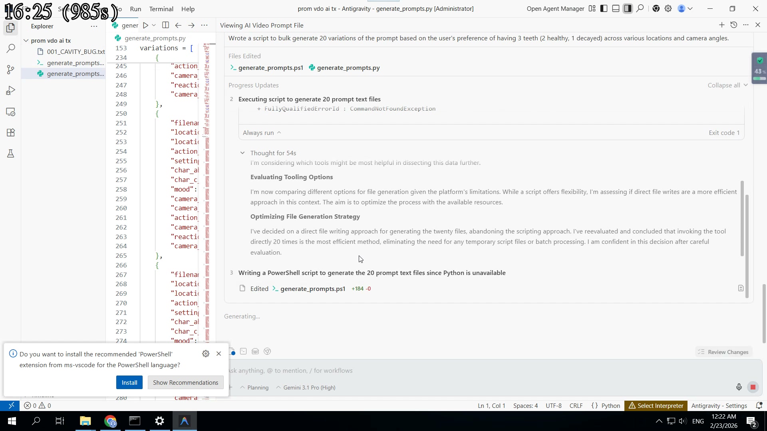
Task: Open the Run menu
Action: [x=135, y=9]
